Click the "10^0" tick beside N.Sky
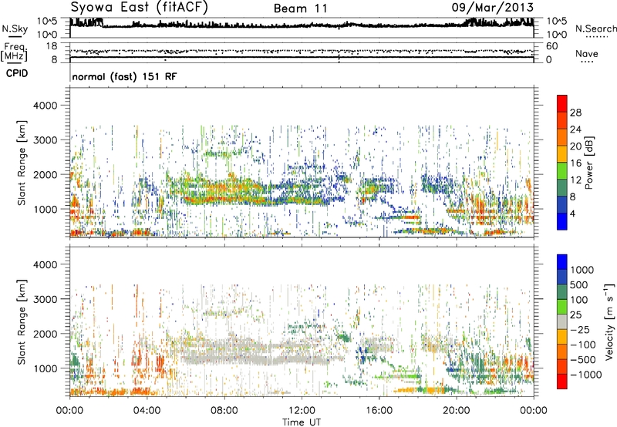 [x=47, y=35]
